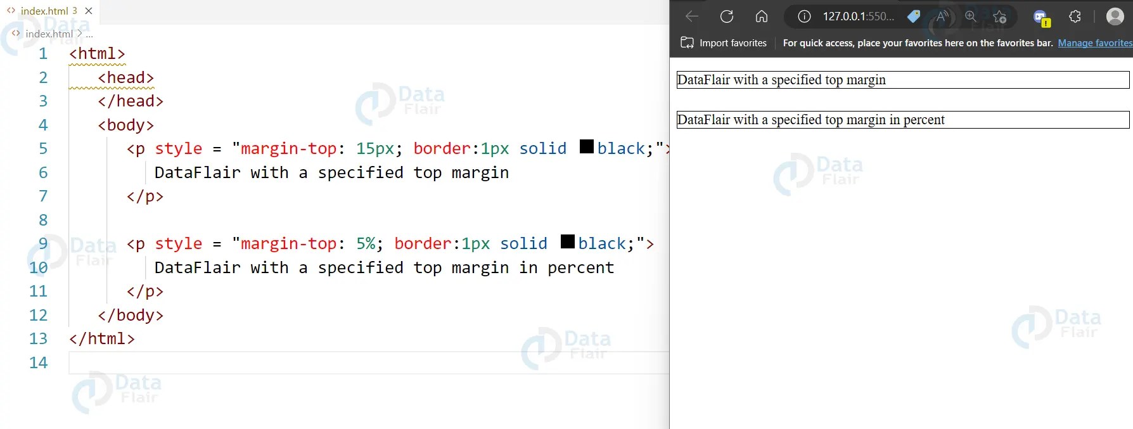
Task: Open the extension icon with warning badge
Action: 1041,18
